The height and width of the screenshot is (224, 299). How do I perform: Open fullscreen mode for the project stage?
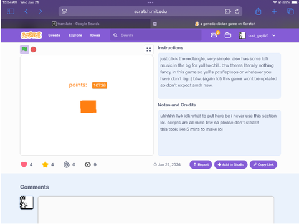pos(149,49)
